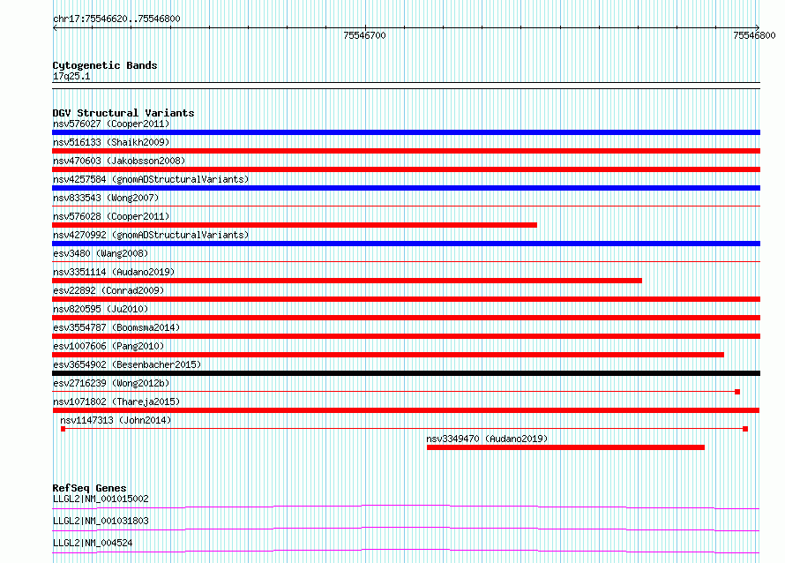This screenshot has height=563, width=785.
Task: Click the DGV Structural Variants track title
Action: pyautogui.click(x=123, y=113)
